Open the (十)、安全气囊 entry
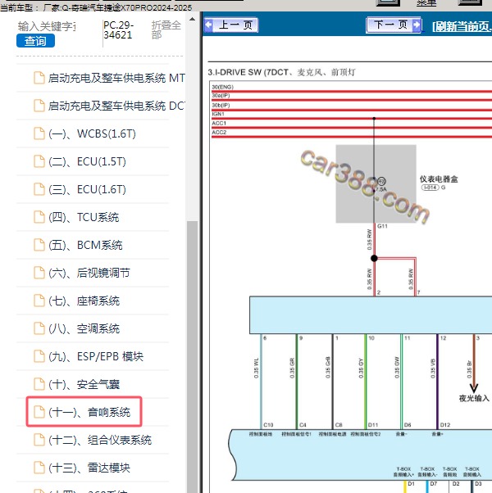492x493 pixels. pos(93,384)
